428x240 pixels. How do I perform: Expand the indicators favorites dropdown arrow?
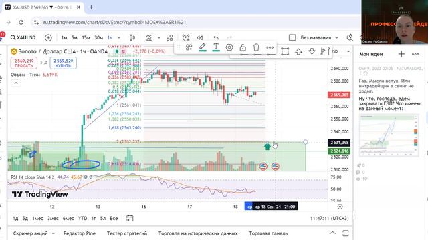pos(159,37)
